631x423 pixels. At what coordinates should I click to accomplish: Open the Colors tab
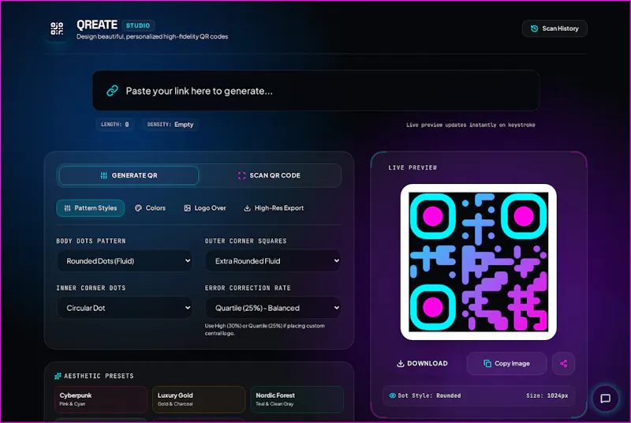[150, 208]
